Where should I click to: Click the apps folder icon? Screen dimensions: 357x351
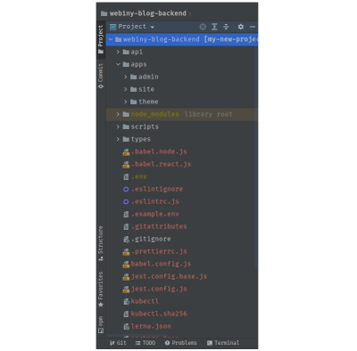[126, 64]
